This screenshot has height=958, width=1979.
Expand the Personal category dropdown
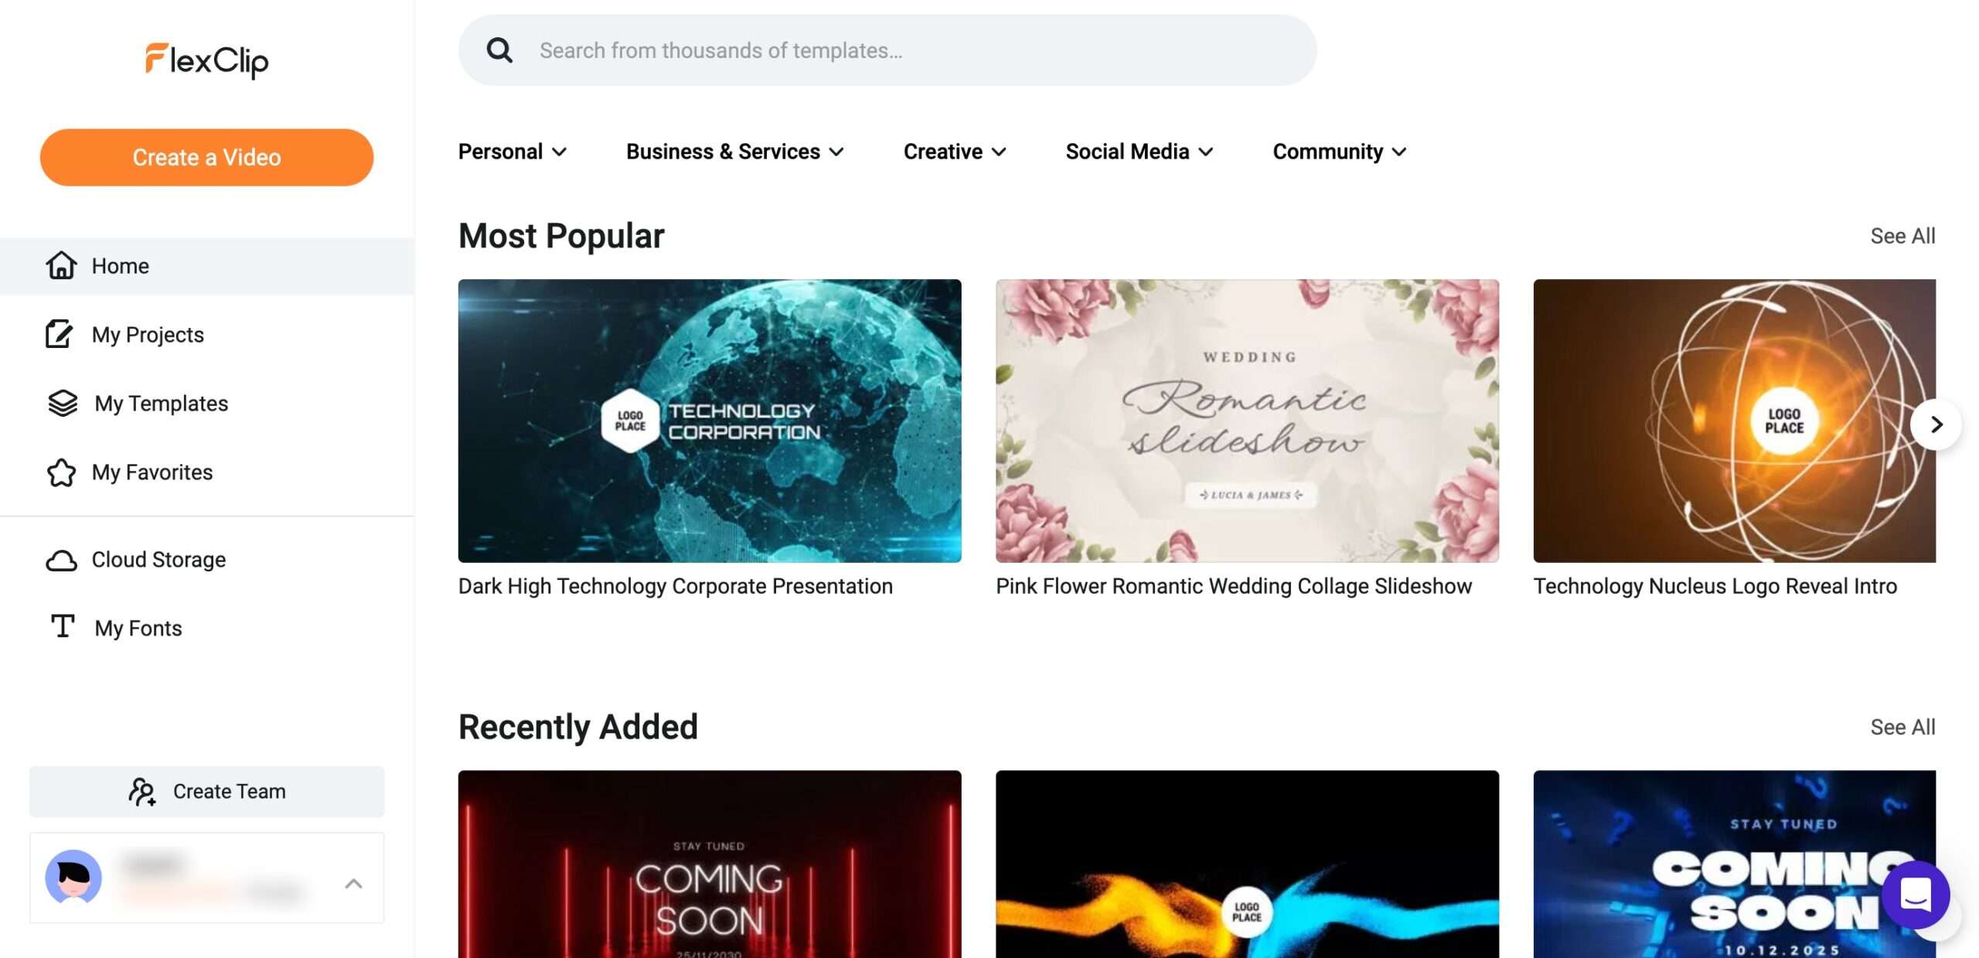point(512,152)
